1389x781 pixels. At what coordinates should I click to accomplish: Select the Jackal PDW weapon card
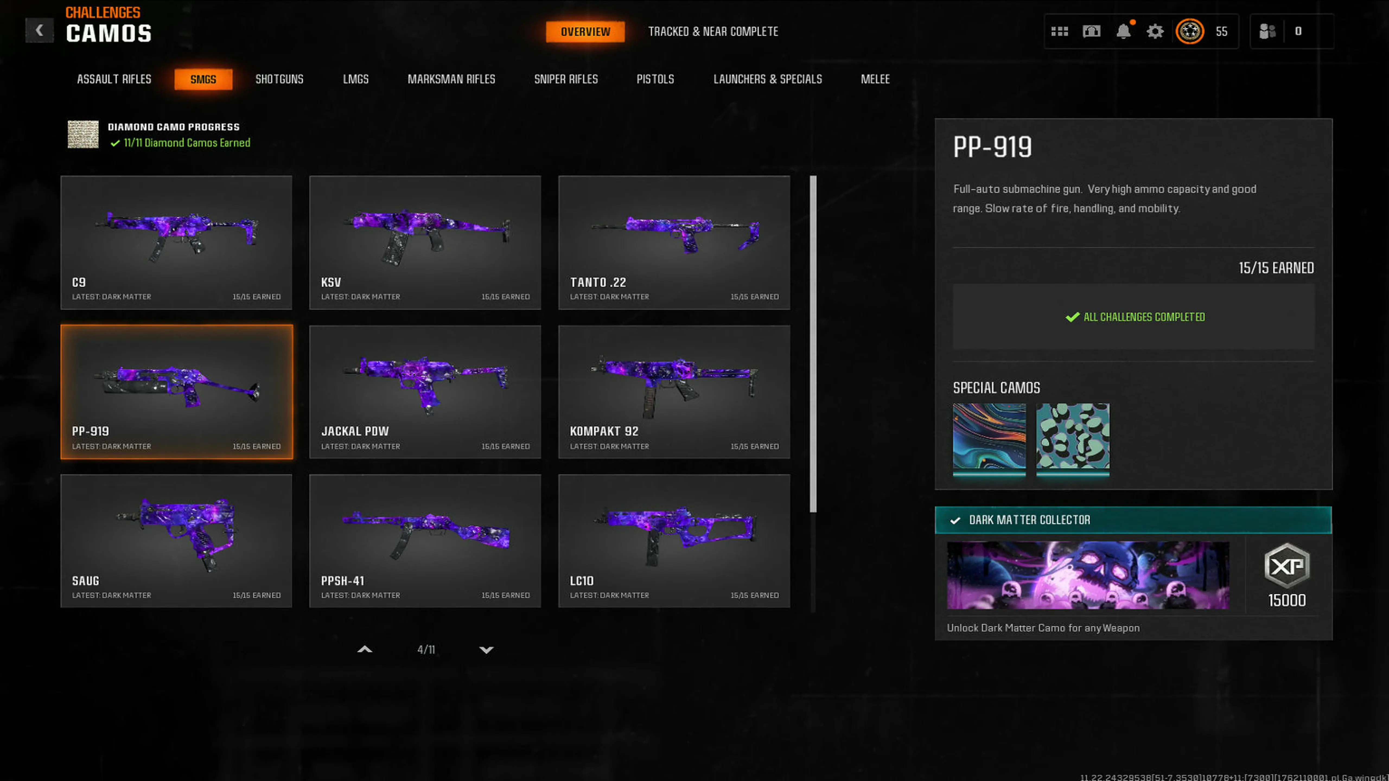click(x=425, y=392)
